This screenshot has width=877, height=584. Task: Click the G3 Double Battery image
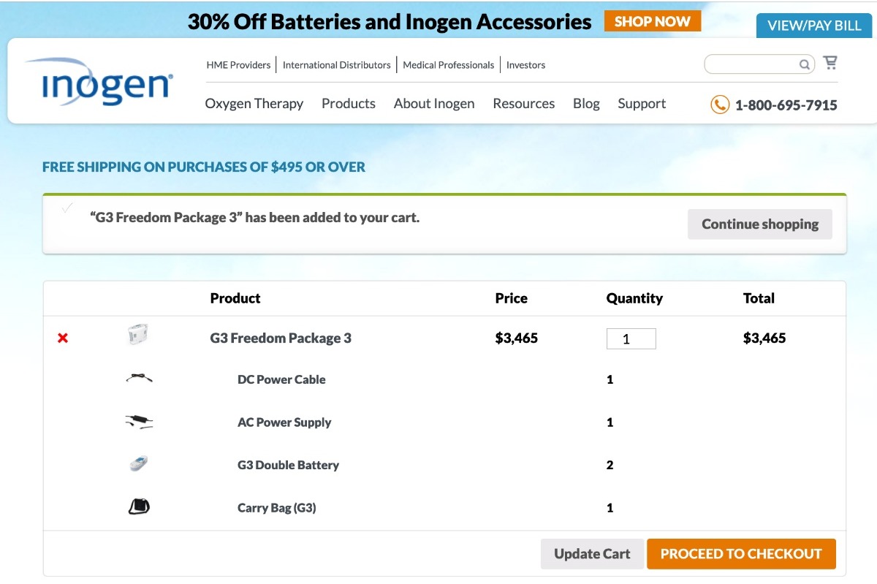(x=139, y=463)
